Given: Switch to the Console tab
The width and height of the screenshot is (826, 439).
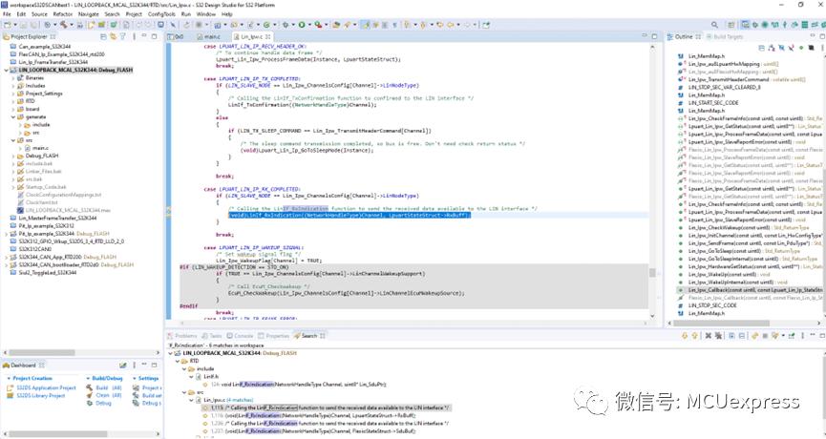Looking at the screenshot, I should [x=240, y=336].
